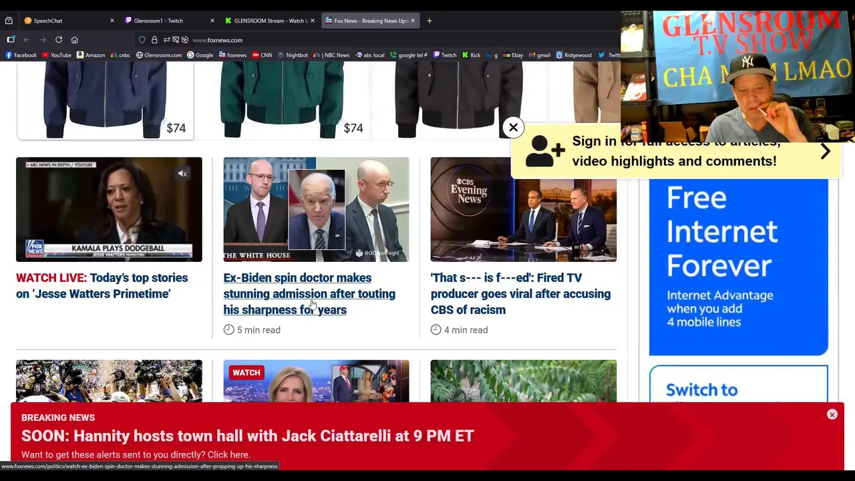Open the tab list view icon
The image size is (855, 481).
[9, 21]
